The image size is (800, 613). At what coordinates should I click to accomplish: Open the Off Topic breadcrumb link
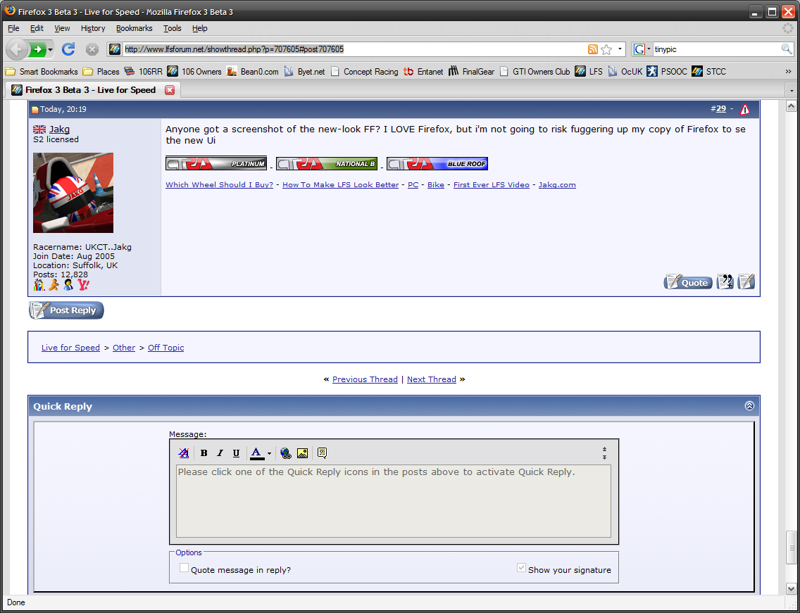click(165, 347)
